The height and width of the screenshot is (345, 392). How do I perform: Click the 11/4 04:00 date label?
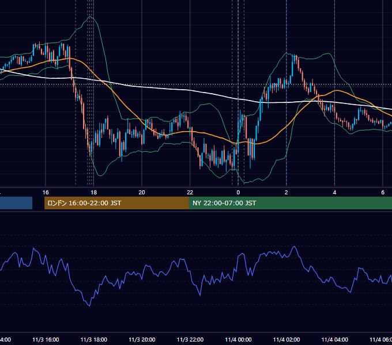335,340
